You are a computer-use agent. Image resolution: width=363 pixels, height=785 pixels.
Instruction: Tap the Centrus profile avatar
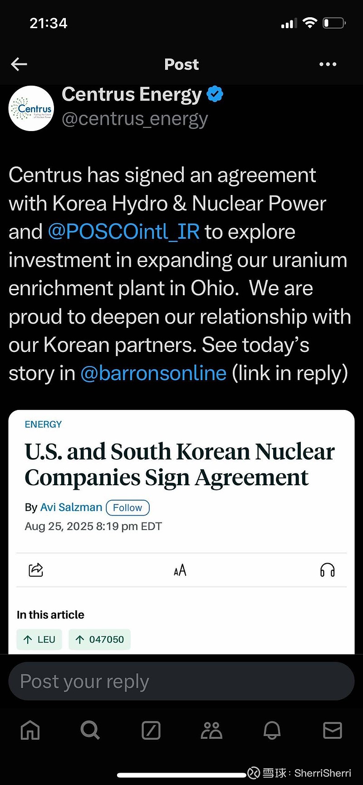tap(31, 108)
